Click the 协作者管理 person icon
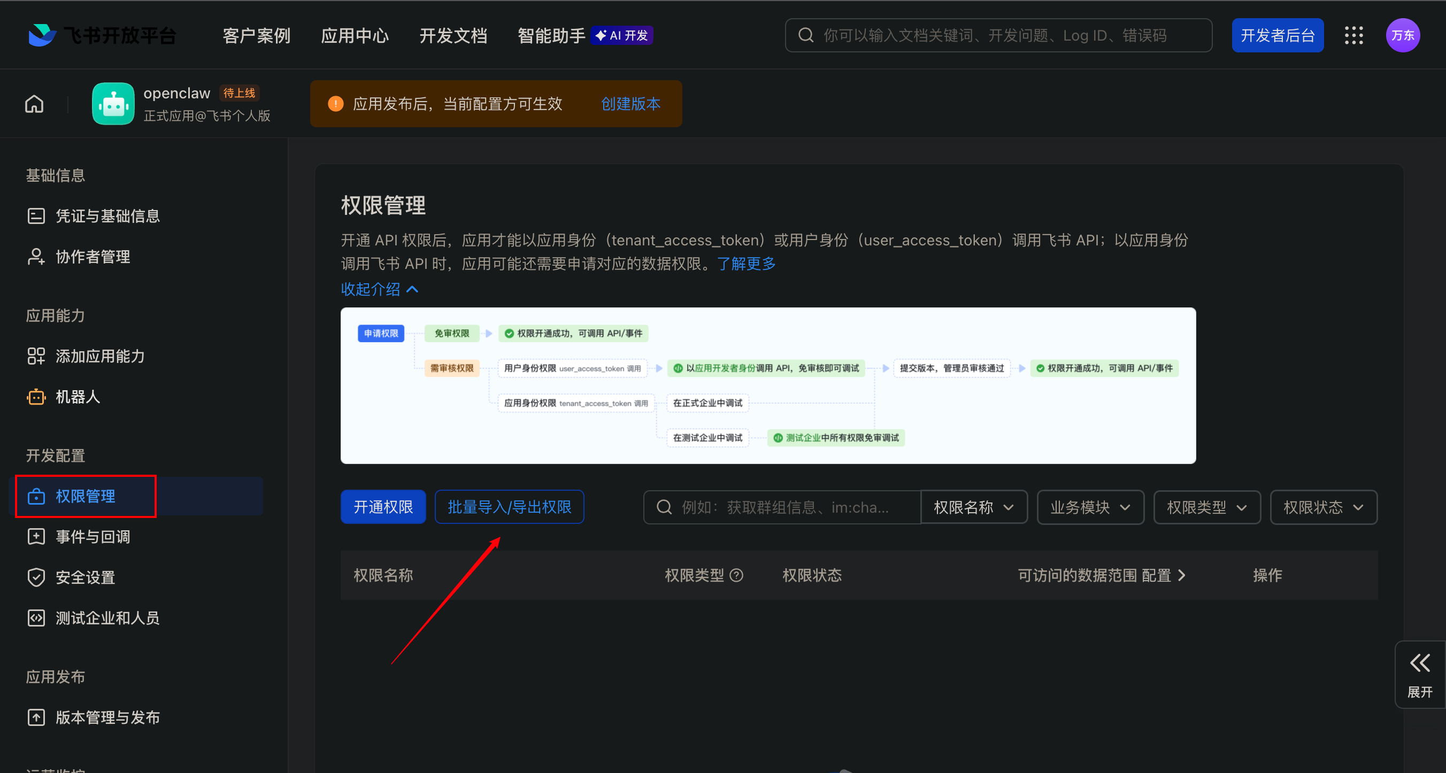 tap(36, 257)
